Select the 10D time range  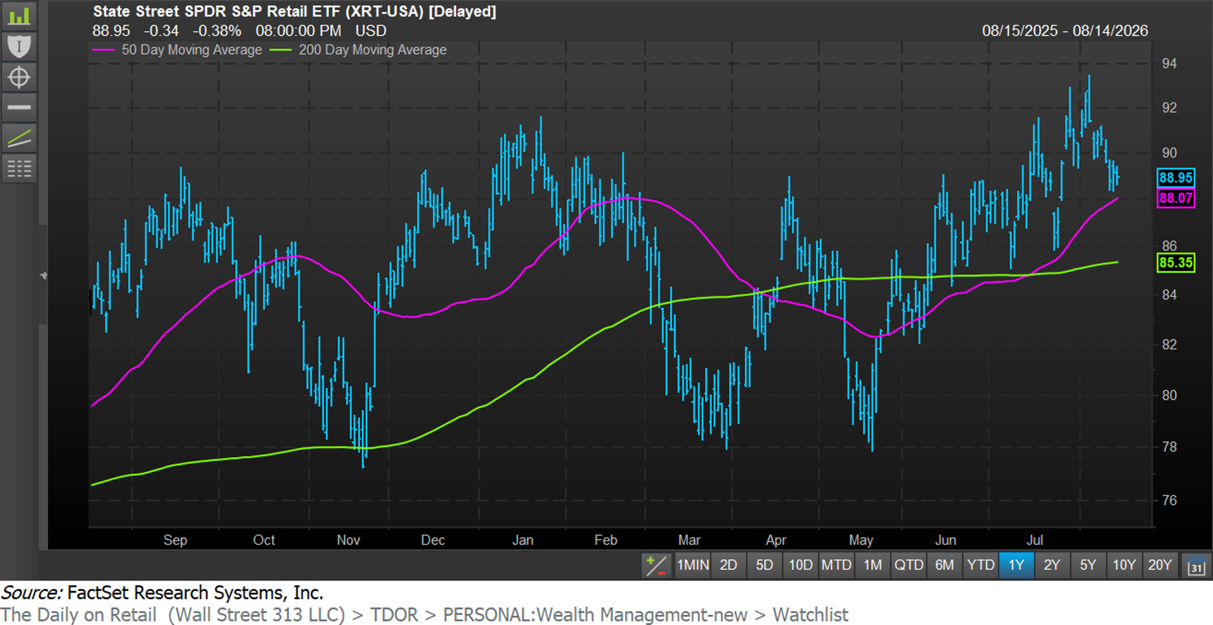pyautogui.click(x=800, y=565)
